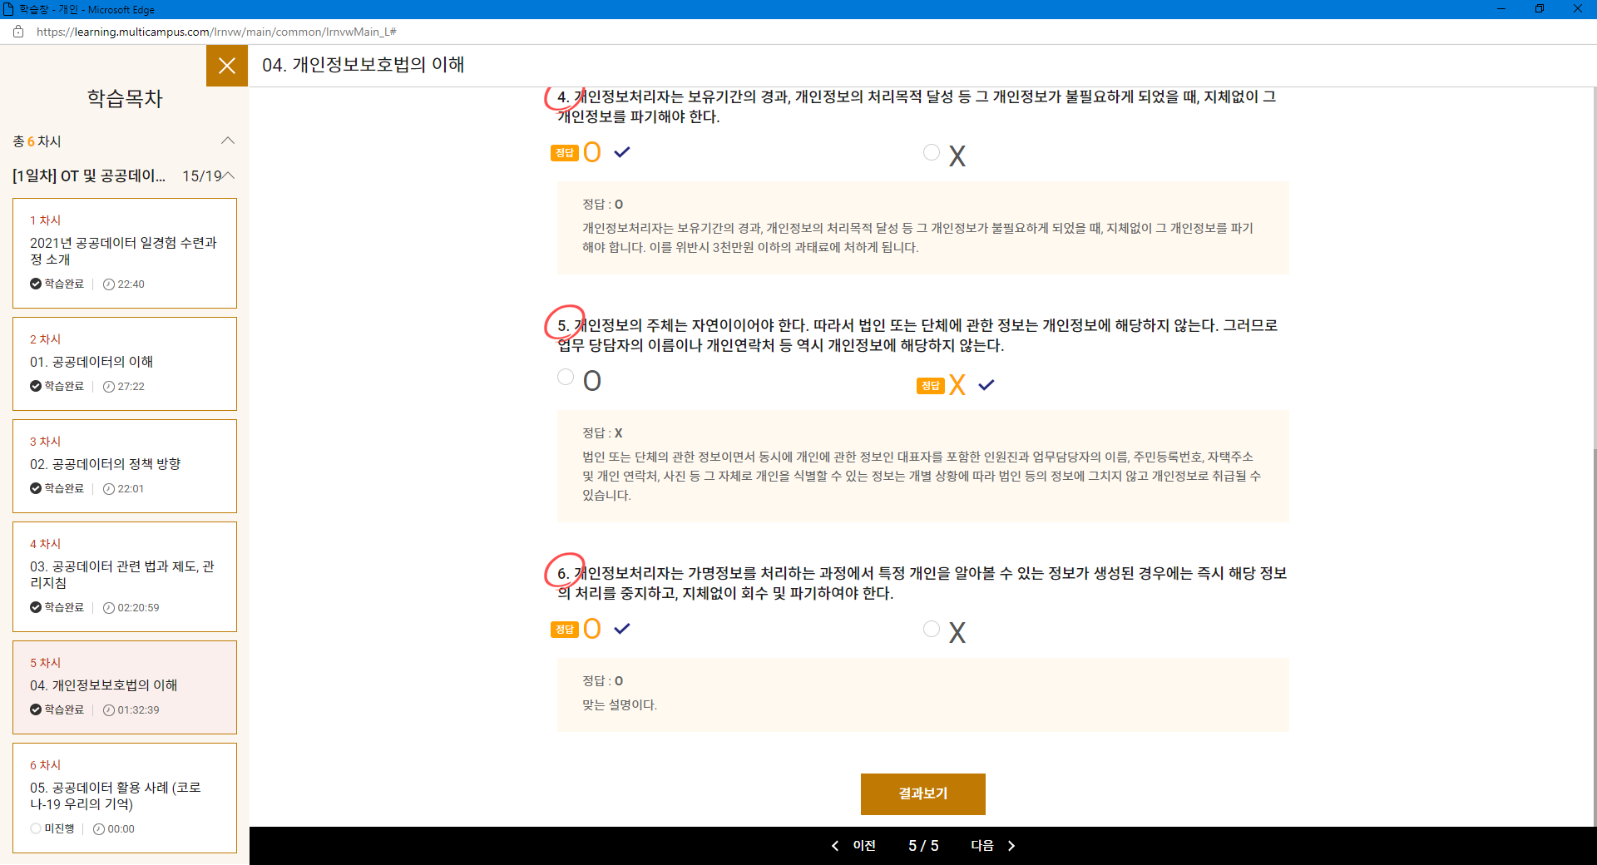The image size is (1597, 865).
Task: Click the left chevron beside 이전
Action: click(835, 846)
